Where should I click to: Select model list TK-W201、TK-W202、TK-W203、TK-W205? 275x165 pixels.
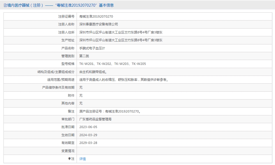point(113,64)
